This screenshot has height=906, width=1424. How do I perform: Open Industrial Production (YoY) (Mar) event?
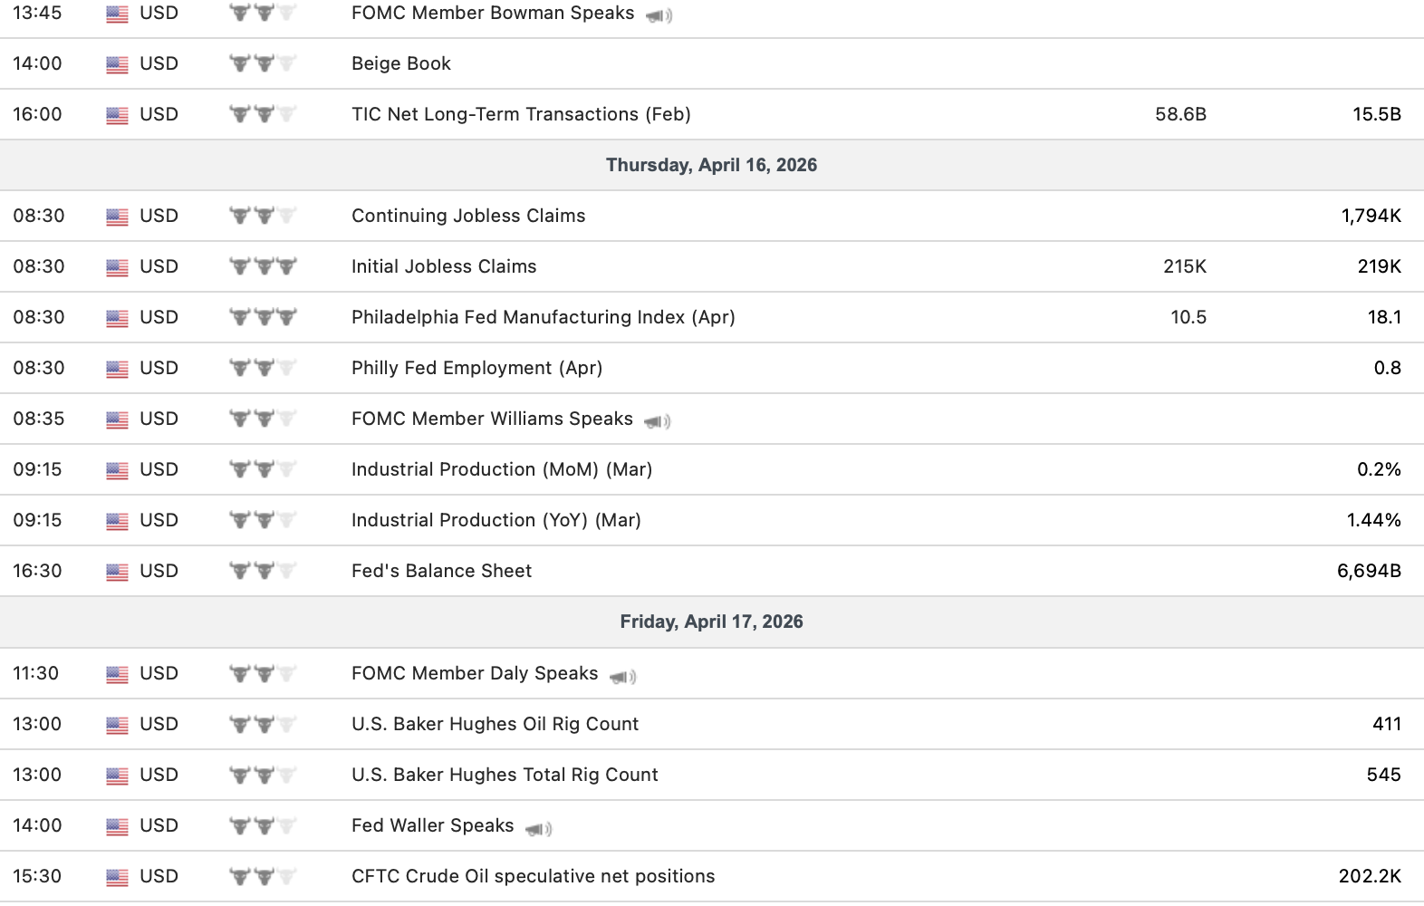point(496,520)
